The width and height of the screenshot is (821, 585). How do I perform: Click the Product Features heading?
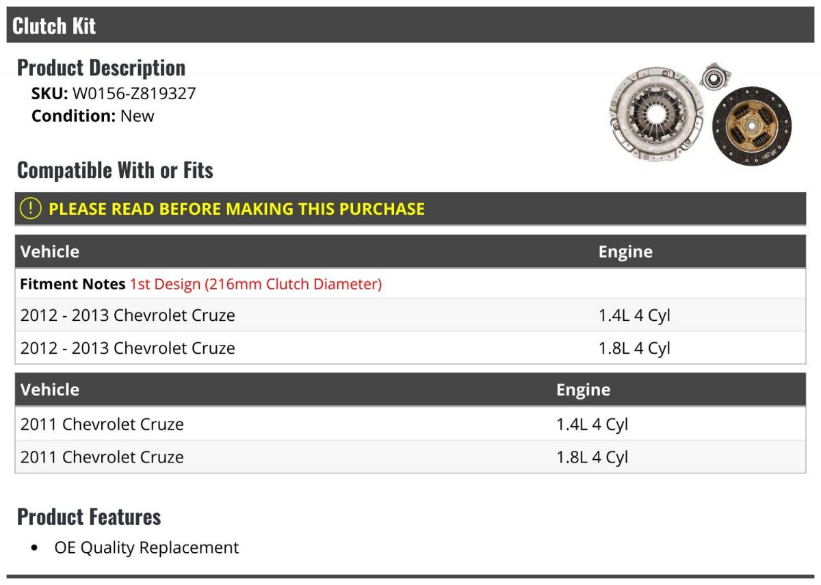tap(89, 517)
